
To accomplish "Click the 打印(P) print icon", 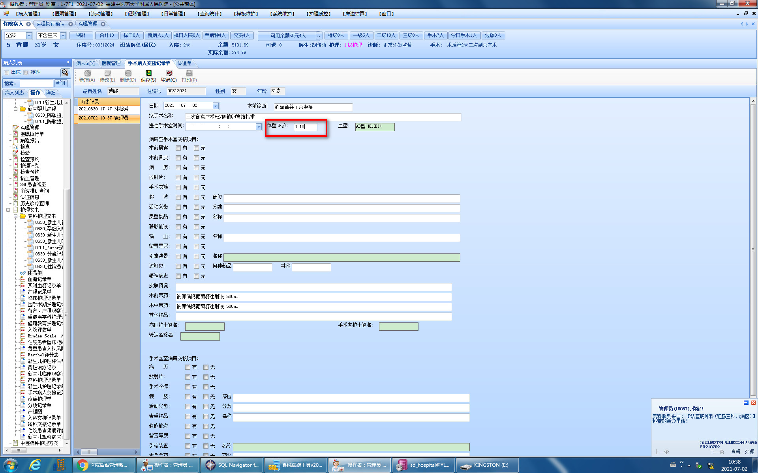I will (189, 73).
